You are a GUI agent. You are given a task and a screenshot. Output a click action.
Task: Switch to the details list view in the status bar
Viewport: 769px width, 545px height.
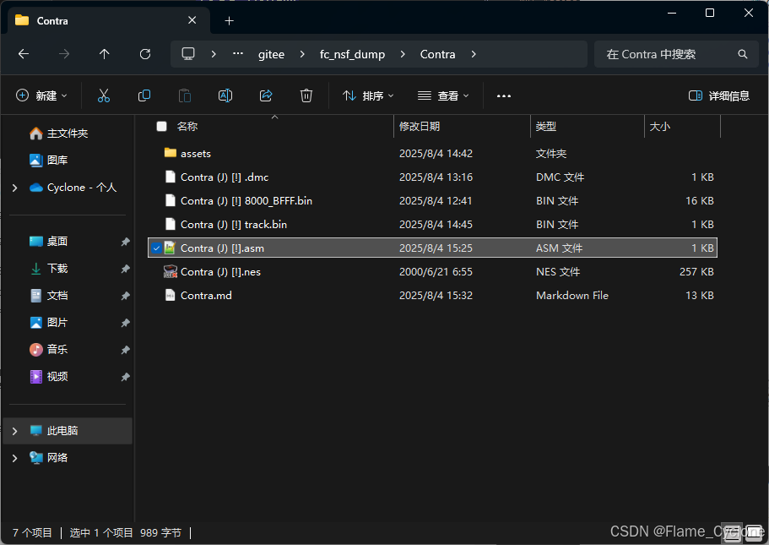(732, 532)
